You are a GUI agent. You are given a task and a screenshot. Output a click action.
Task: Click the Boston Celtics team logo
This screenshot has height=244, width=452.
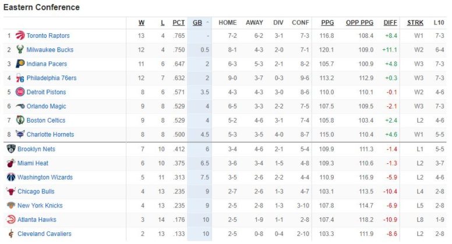(x=20, y=120)
